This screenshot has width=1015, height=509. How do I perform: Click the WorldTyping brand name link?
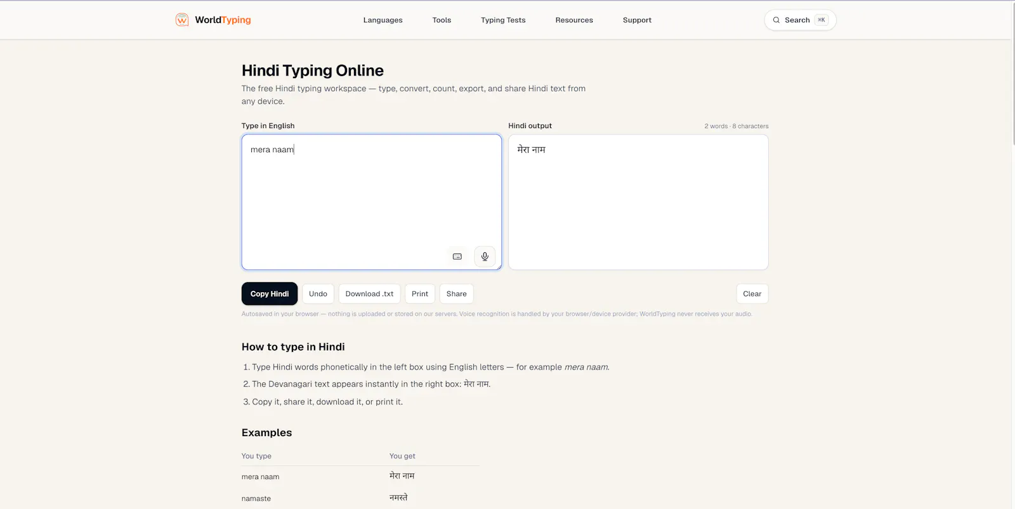[x=223, y=20]
